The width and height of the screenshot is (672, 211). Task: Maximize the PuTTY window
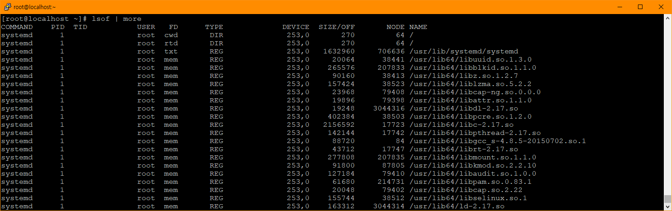pyautogui.click(x=640, y=7)
